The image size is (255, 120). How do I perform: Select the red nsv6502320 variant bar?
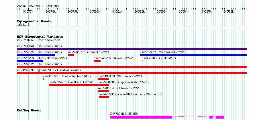(x=132, y=67)
